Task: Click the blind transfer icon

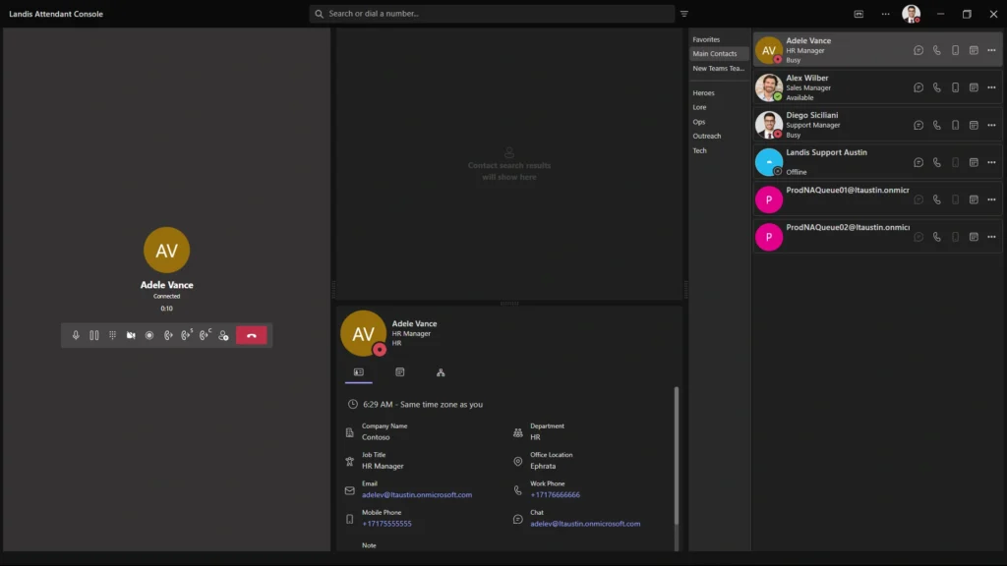Action: pos(168,336)
